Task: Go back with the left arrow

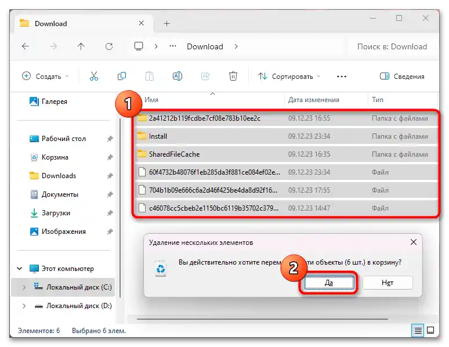Action: (26, 46)
